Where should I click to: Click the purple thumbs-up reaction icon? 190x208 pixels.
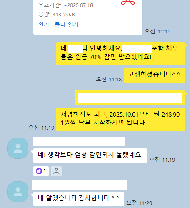click(x=39, y=171)
